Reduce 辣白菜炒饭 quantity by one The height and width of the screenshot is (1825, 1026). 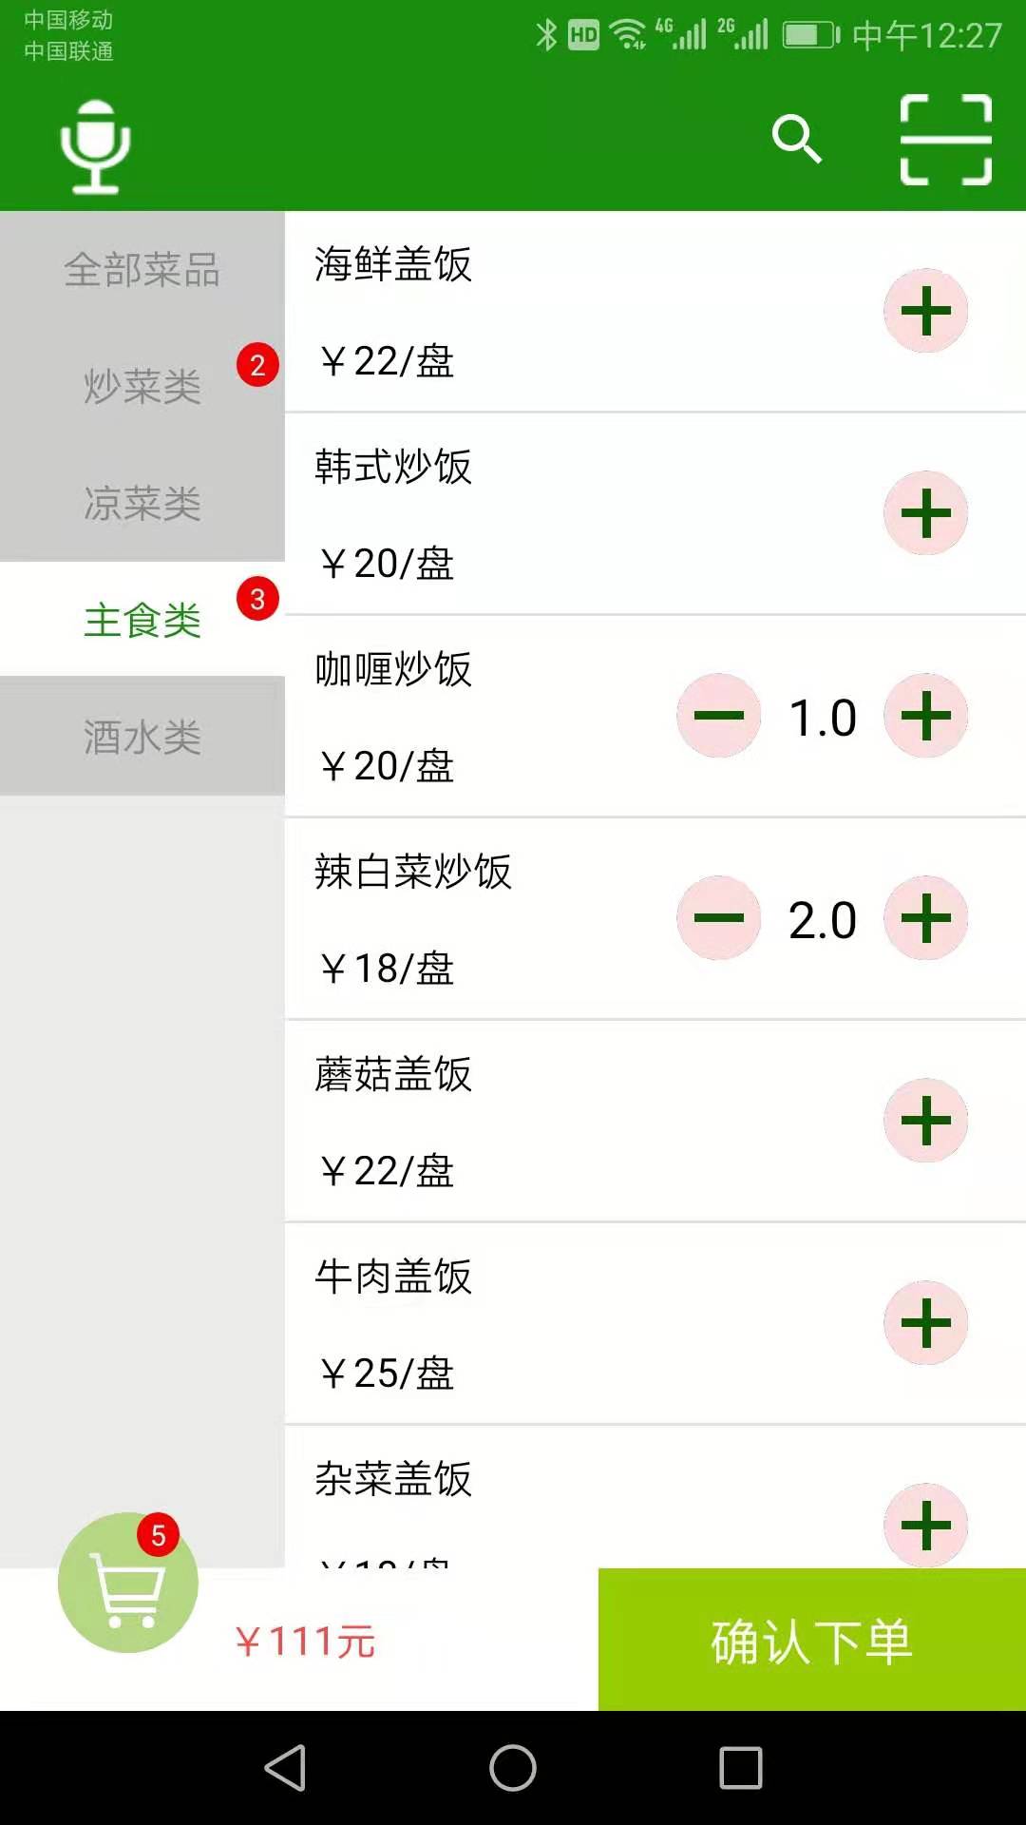tap(719, 918)
